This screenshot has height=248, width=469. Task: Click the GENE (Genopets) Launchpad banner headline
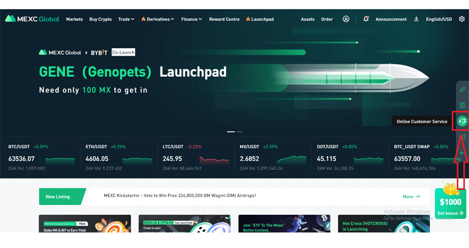[x=133, y=72]
